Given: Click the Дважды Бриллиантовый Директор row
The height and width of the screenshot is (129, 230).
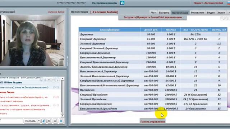Looking at the screenshot, I should [x=104, y=67].
